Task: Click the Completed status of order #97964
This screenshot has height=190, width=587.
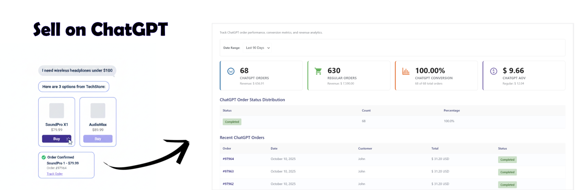Action: click(x=507, y=160)
